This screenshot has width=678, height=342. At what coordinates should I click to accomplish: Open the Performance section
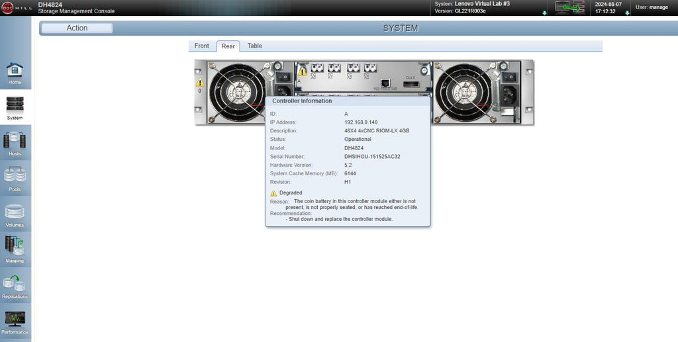pos(15,322)
